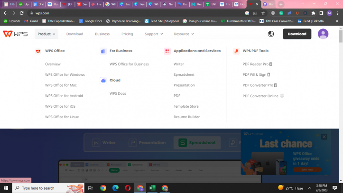Click the share page icon in address bar

[x=255, y=13]
